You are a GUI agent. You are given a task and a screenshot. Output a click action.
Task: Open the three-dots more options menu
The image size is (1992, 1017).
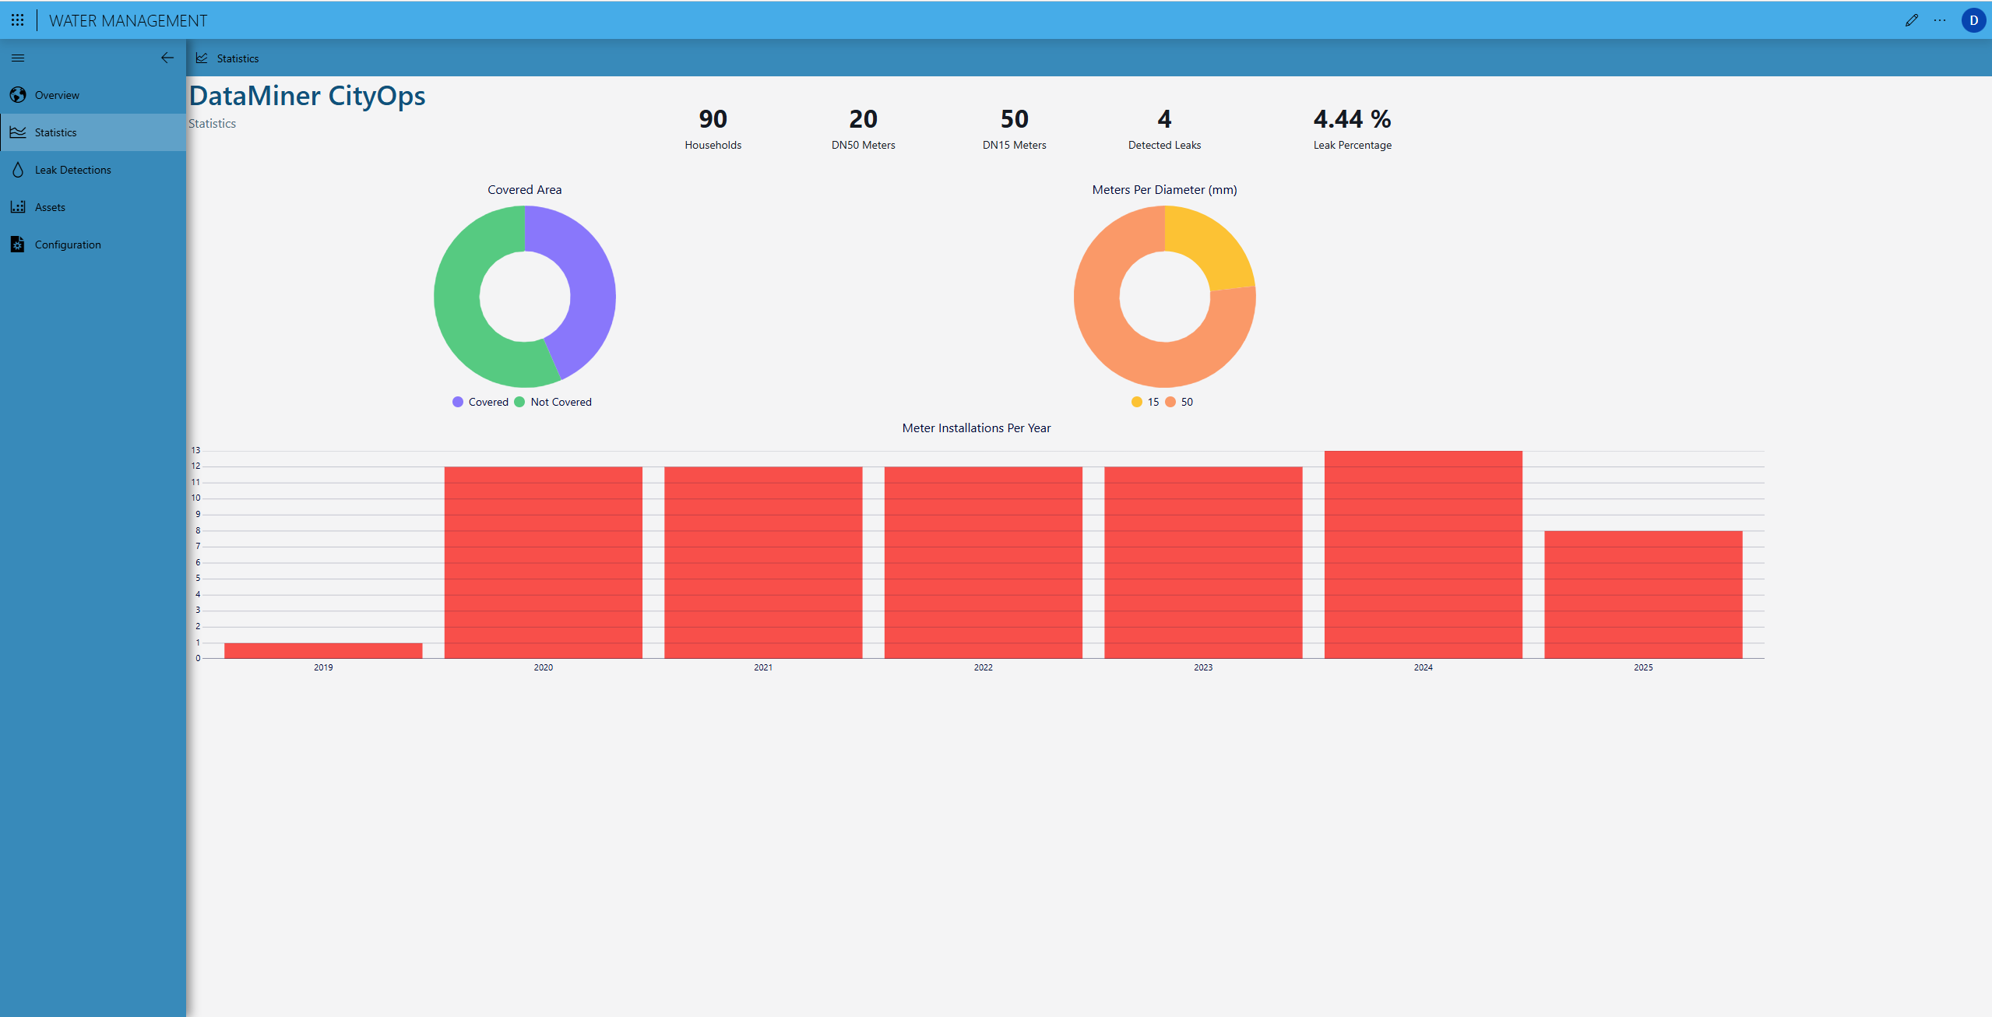tap(1939, 20)
